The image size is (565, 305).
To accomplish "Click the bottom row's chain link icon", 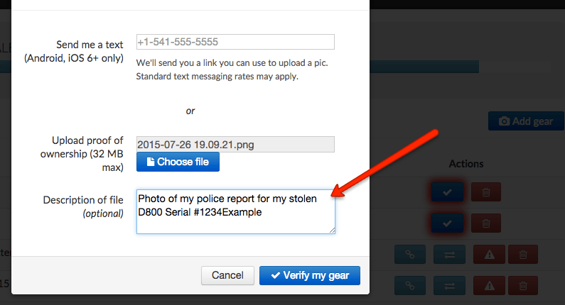I will (411, 286).
